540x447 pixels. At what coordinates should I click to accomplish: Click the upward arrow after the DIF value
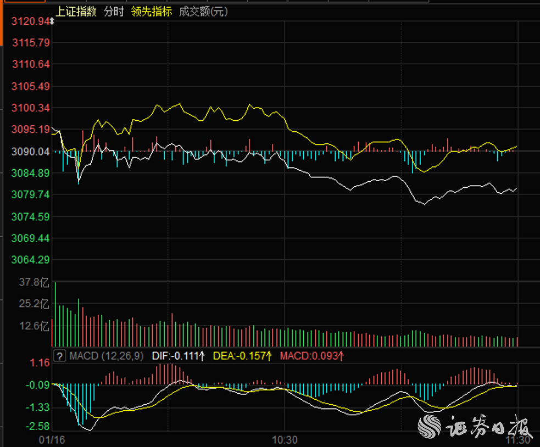202,356
